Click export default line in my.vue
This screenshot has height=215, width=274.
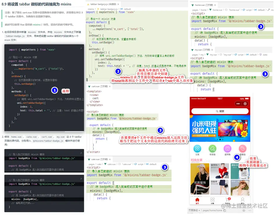pyautogui.click(x=204, y=74)
